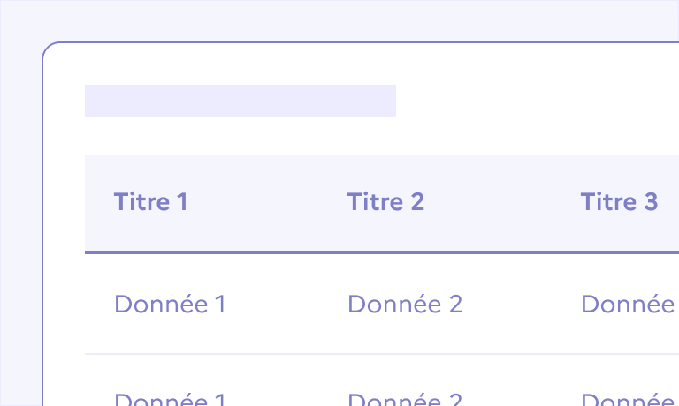This screenshot has width=679, height=406.
Task: Click header row gap between Titre 2 and Titre 3
Action: coord(502,202)
